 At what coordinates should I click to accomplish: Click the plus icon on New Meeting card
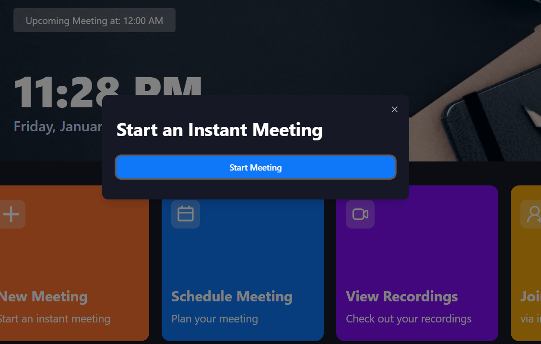coord(11,214)
